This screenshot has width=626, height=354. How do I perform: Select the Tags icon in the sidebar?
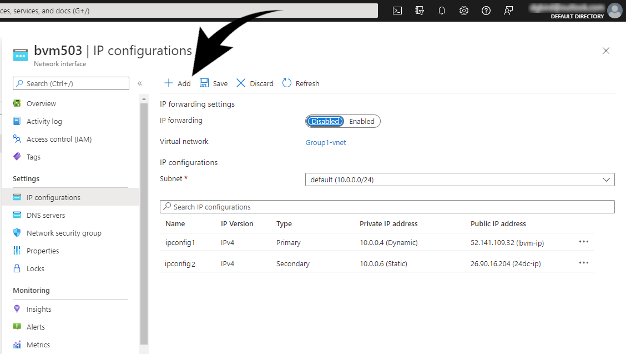(x=17, y=157)
